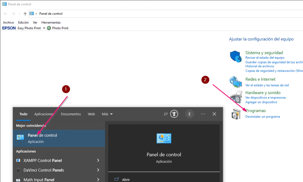Click Ver dispositivos e impresoras link
The height and width of the screenshot is (182, 303).
(x=265, y=98)
